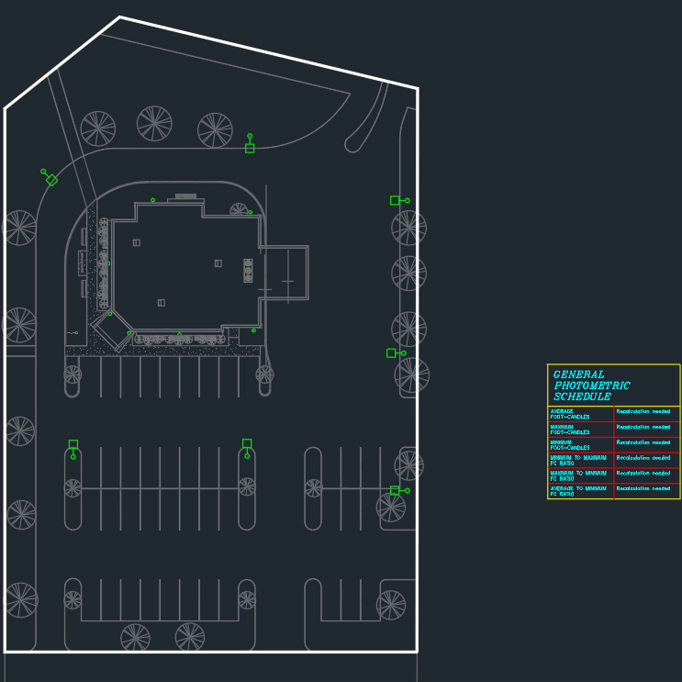This screenshot has width=682, height=682.
Task: Select the green wall light at the building's top edge
Action: [152, 200]
